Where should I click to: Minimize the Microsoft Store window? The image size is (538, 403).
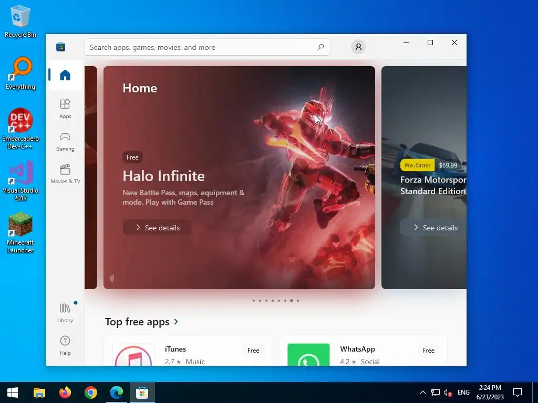[406, 43]
